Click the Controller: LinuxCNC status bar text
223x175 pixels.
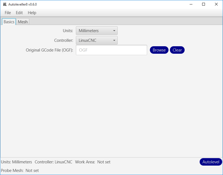point(53,162)
